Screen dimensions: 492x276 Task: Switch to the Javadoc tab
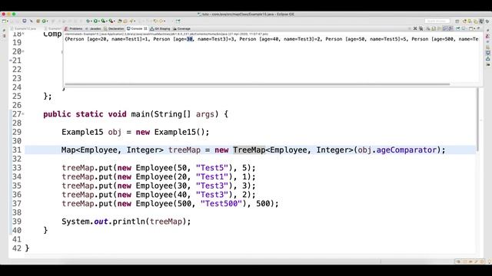point(94,28)
